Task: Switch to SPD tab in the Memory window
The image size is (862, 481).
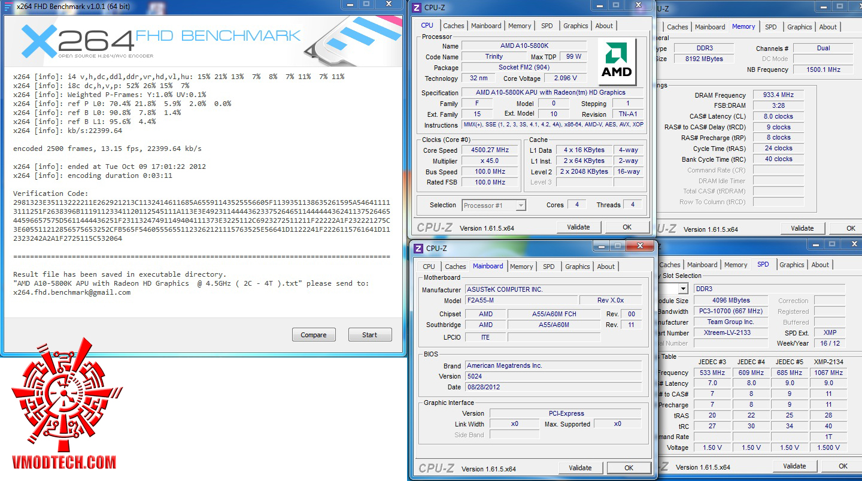Action: [770, 27]
